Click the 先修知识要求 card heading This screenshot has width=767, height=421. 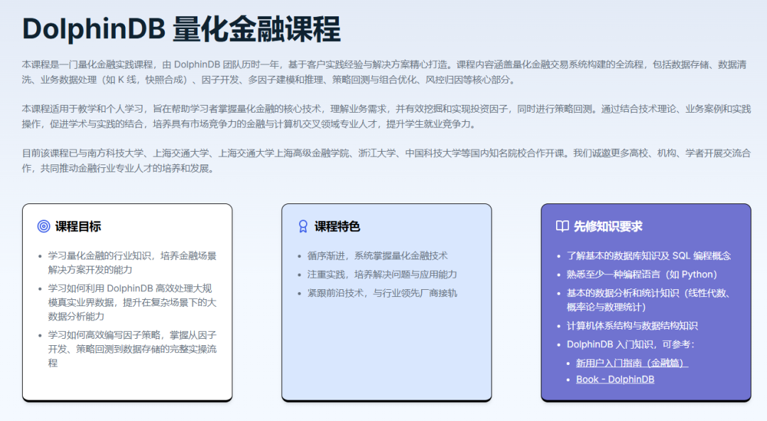coord(608,226)
